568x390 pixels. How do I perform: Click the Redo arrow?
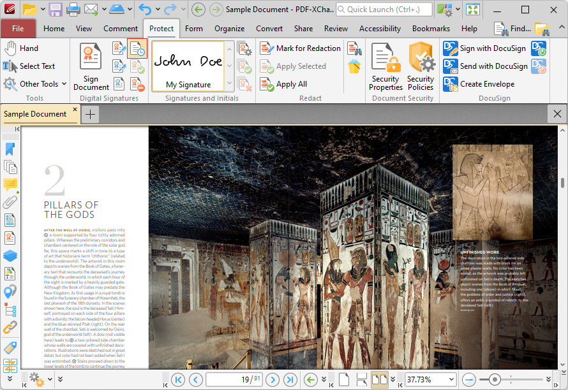pos(170,10)
